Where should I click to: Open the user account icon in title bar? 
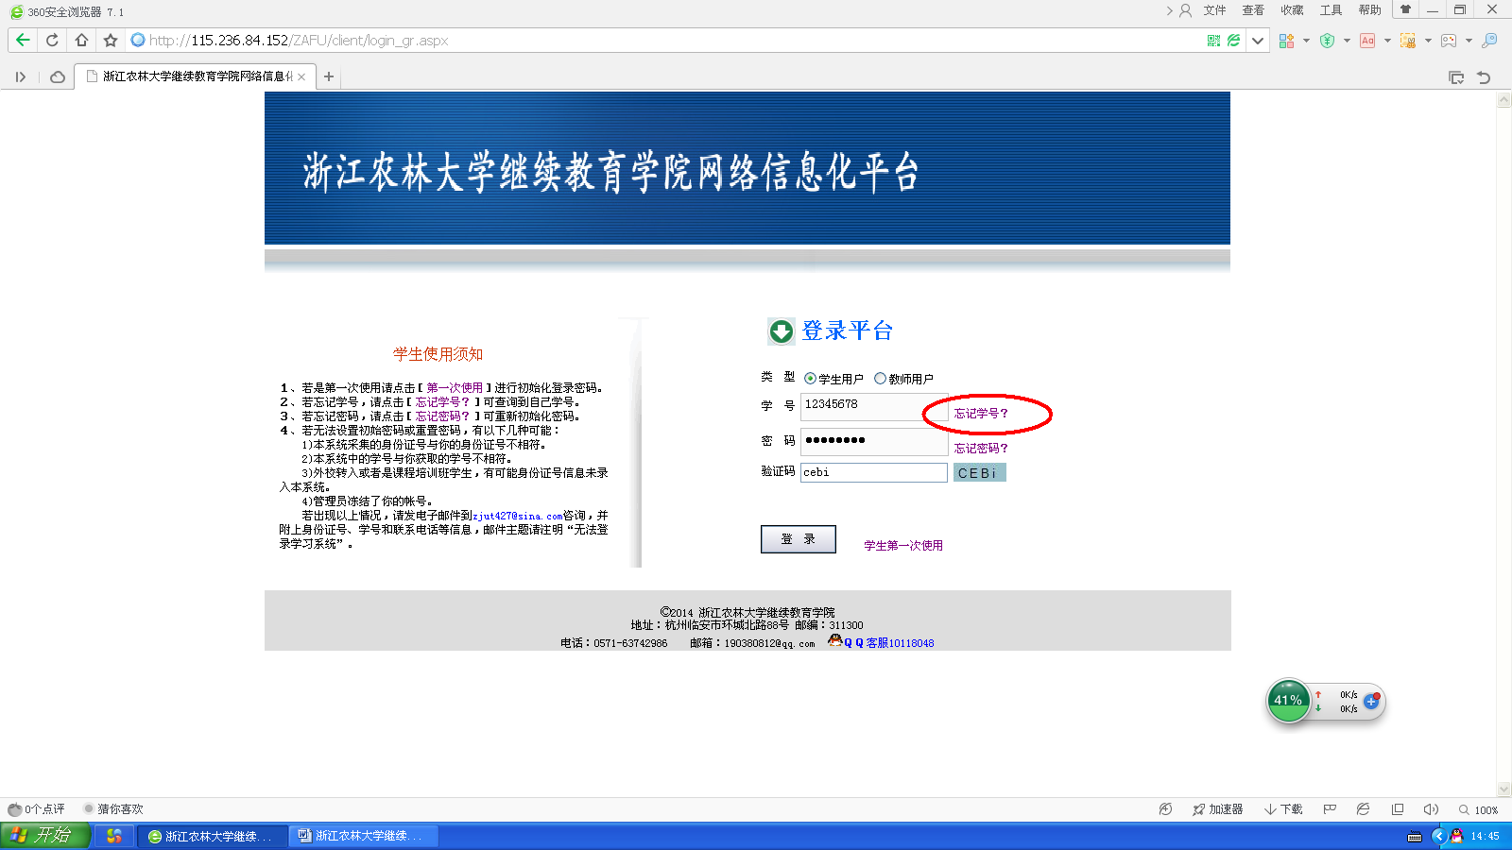1185,10
